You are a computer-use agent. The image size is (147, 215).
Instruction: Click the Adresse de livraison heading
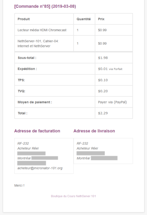point(94,131)
